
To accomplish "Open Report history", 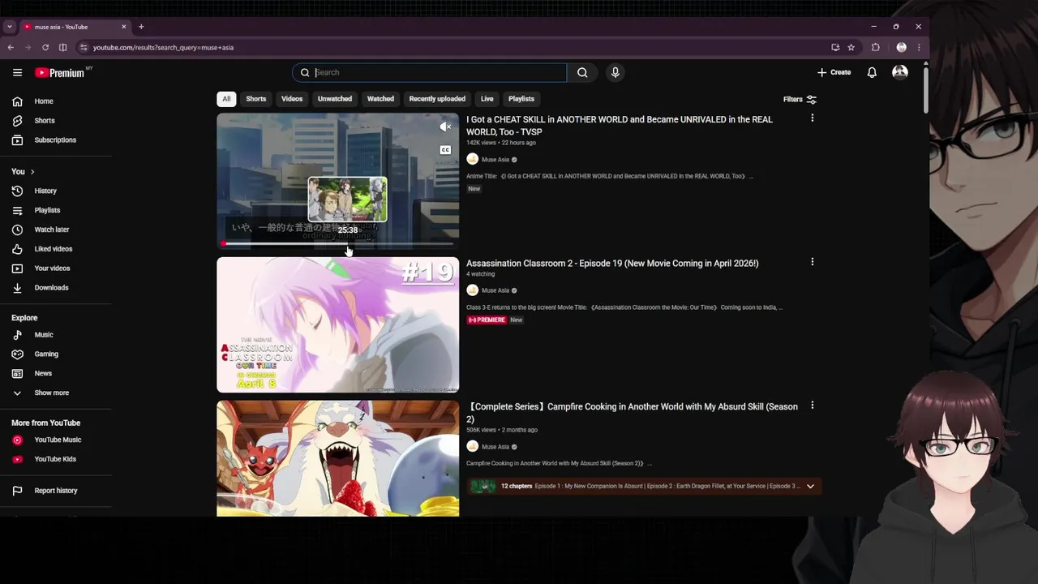I will (x=55, y=491).
